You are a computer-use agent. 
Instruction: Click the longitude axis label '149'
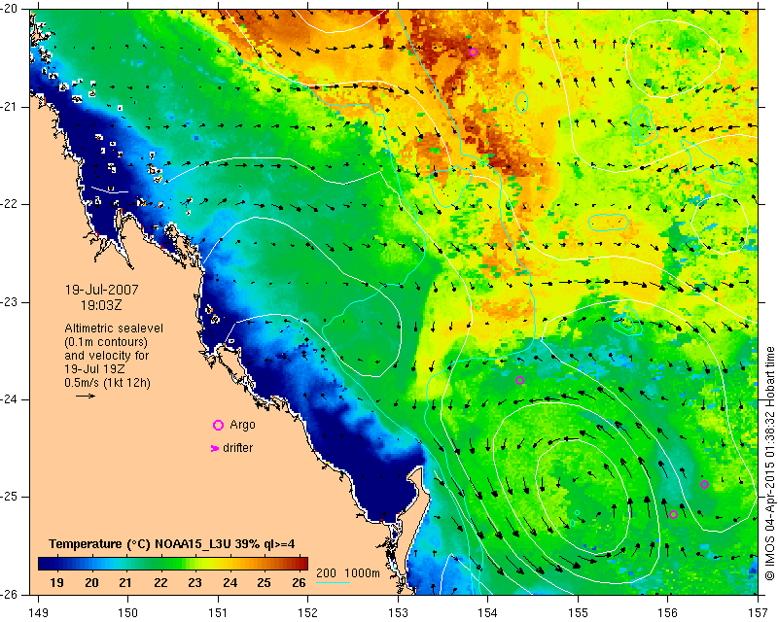click(39, 613)
